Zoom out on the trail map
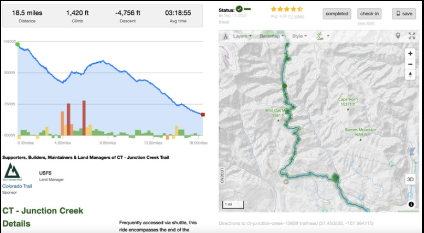The width and height of the screenshot is (424, 233). (410, 64)
